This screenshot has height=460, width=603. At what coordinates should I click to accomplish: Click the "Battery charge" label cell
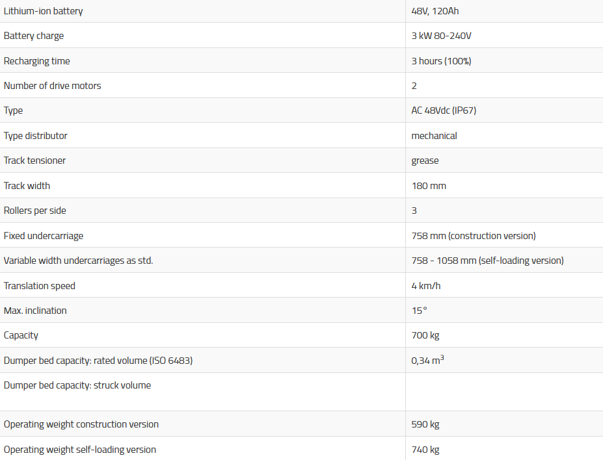tap(34, 36)
